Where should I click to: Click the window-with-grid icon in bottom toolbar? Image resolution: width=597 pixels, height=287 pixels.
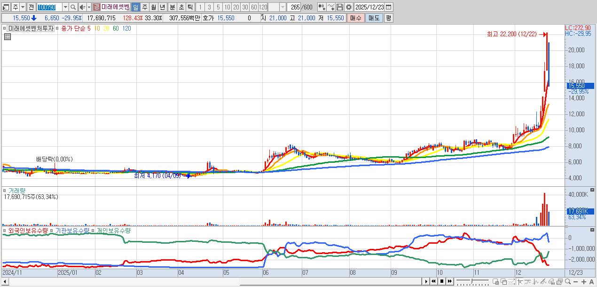point(495,281)
